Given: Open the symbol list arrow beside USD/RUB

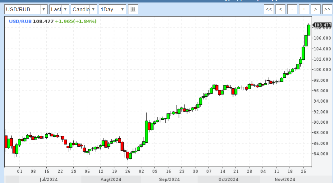Looking at the screenshot, I should click(x=44, y=9).
